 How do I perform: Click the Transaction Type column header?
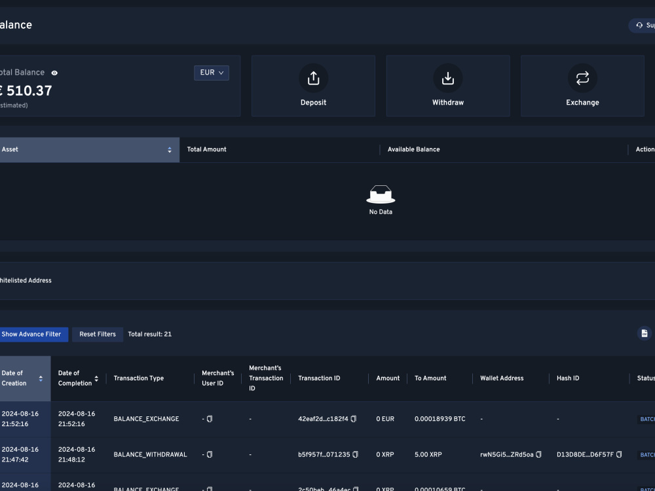(139, 378)
